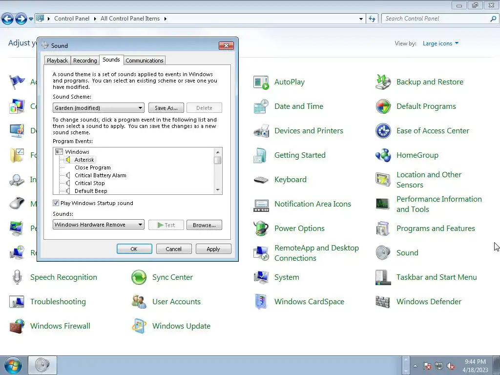Click the Browse... button
The image size is (500, 375).
click(x=204, y=225)
